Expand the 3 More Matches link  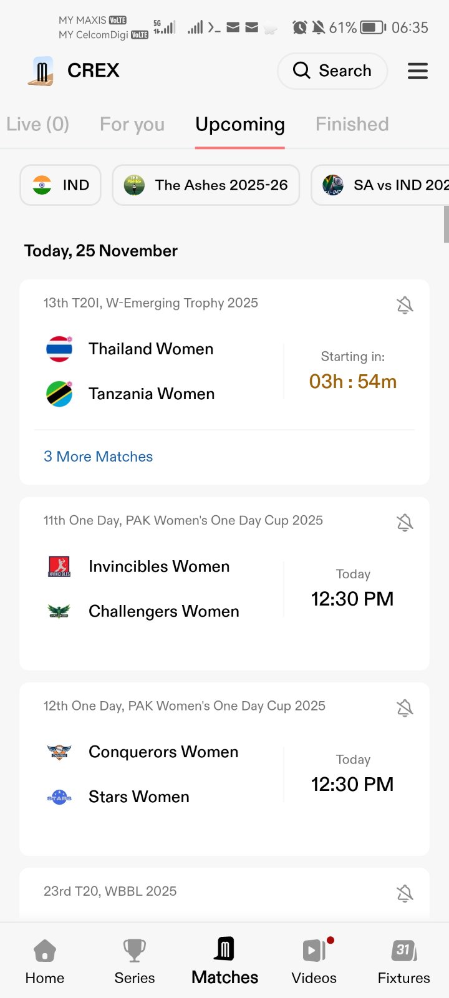click(98, 457)
